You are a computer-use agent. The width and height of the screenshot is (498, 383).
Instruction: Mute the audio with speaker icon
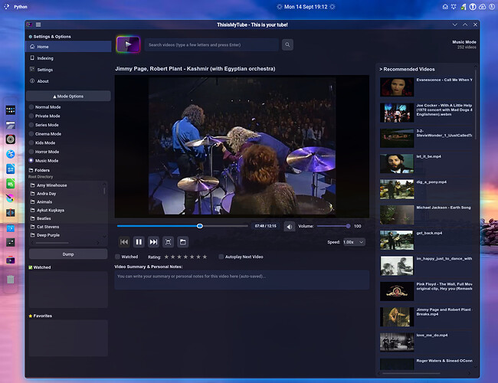289,227
